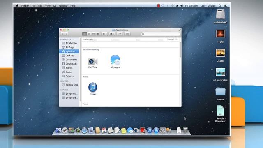Open the File menu

[34, 5]
